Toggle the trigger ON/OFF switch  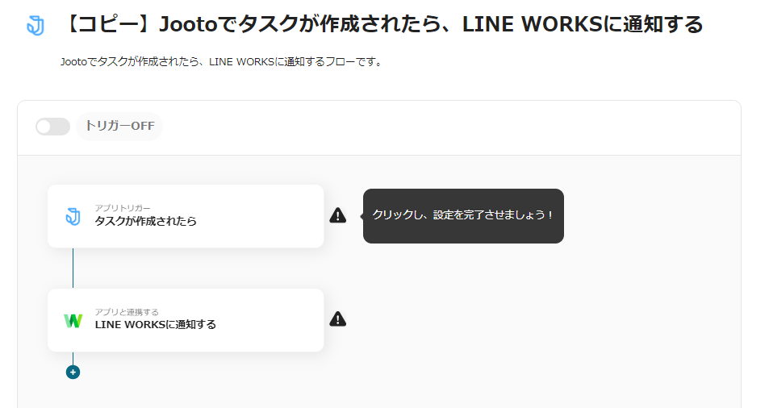point(52,127)
